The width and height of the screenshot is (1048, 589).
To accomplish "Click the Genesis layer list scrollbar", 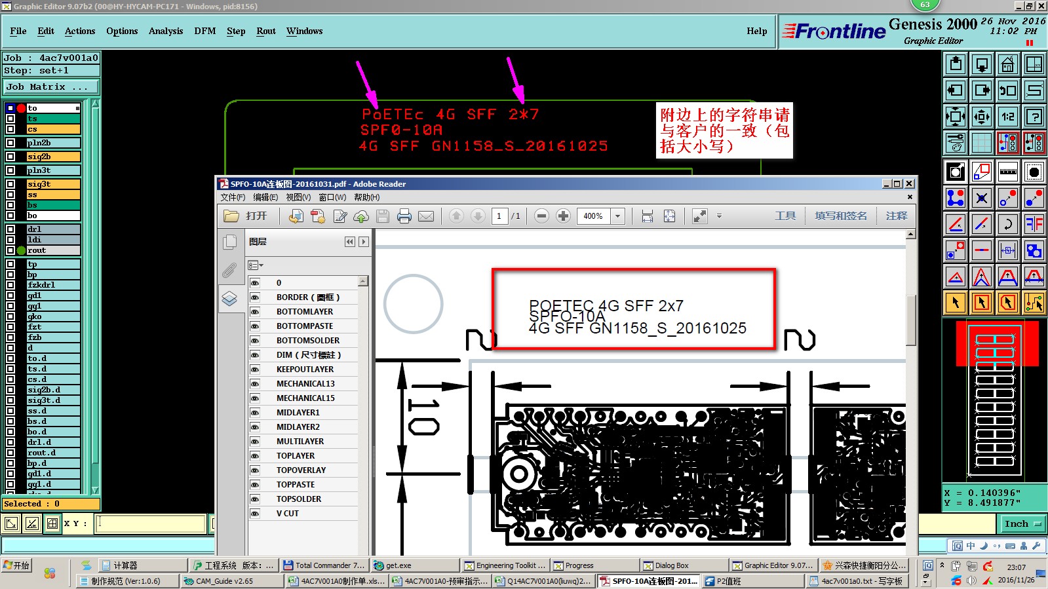I will point(95,296).
